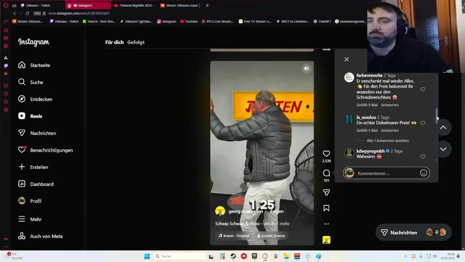Like farbenrevolte's comment
The height and width of the screenshot is (262, 465).
(x=422, y=89)
